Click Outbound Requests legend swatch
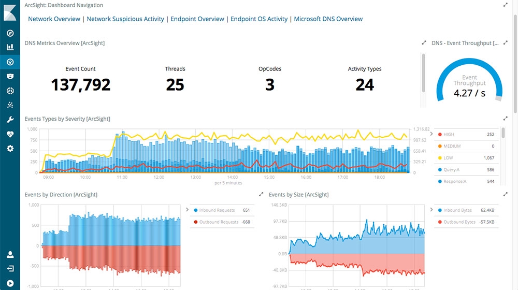This screenshot has height=290, width=518. coord(196,222)
